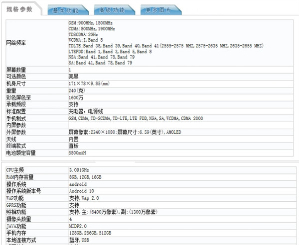
Task: Select the 网络频率 row label
Action: pos(16,43)
